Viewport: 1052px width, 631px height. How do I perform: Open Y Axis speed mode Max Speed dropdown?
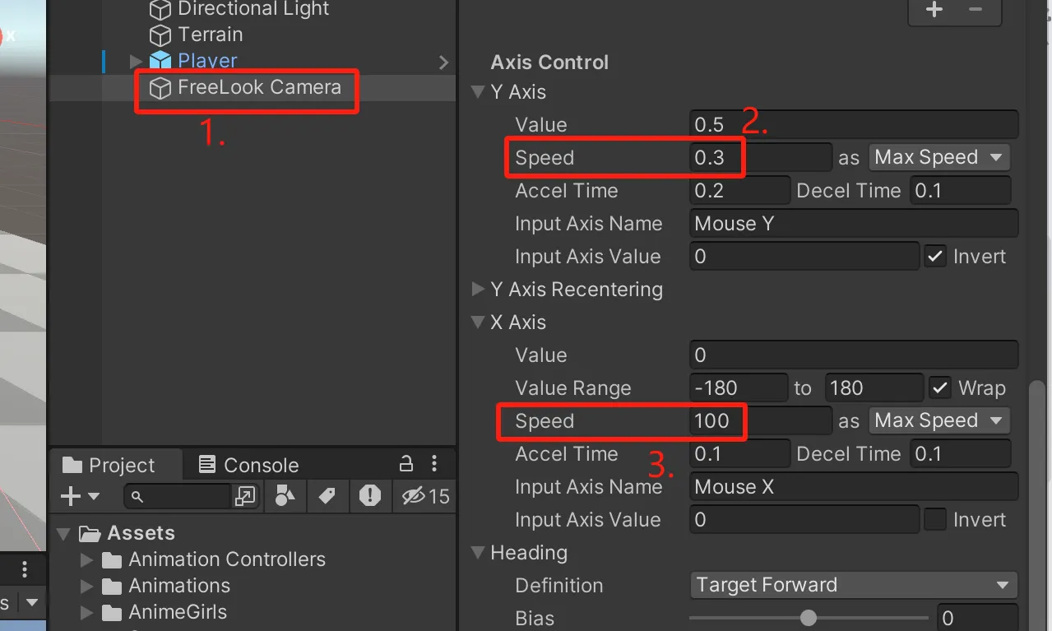938,157
